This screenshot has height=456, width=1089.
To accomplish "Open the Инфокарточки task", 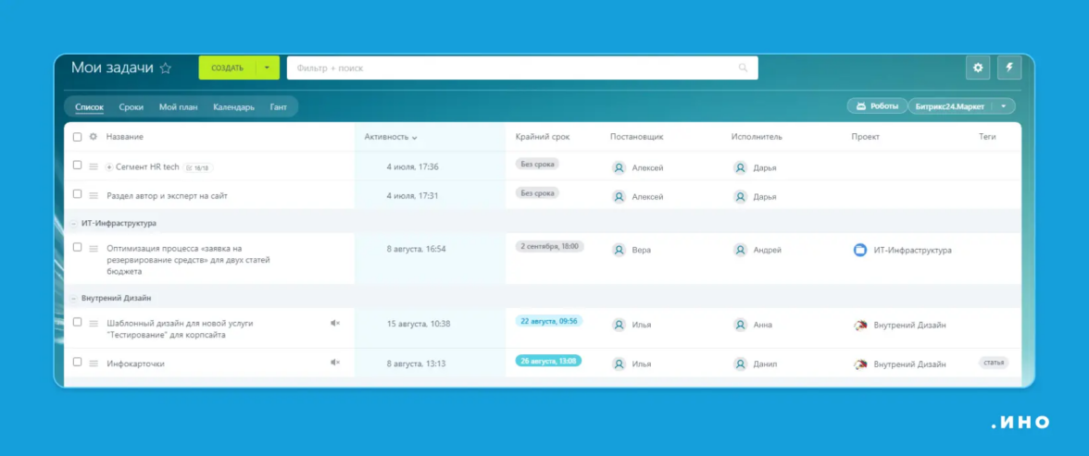I will click(x=135, y=364).
